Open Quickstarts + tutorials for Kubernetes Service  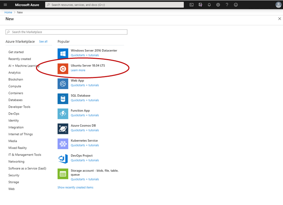pyautogui.click(x=85, y=145)
